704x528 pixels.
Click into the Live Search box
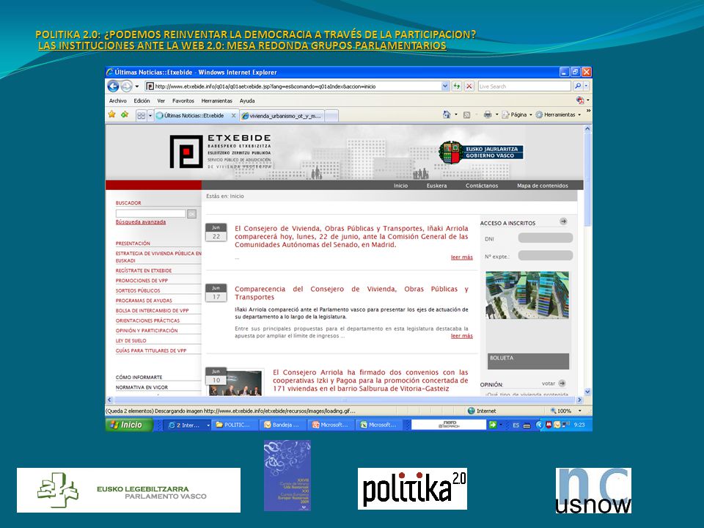[524, 87]
